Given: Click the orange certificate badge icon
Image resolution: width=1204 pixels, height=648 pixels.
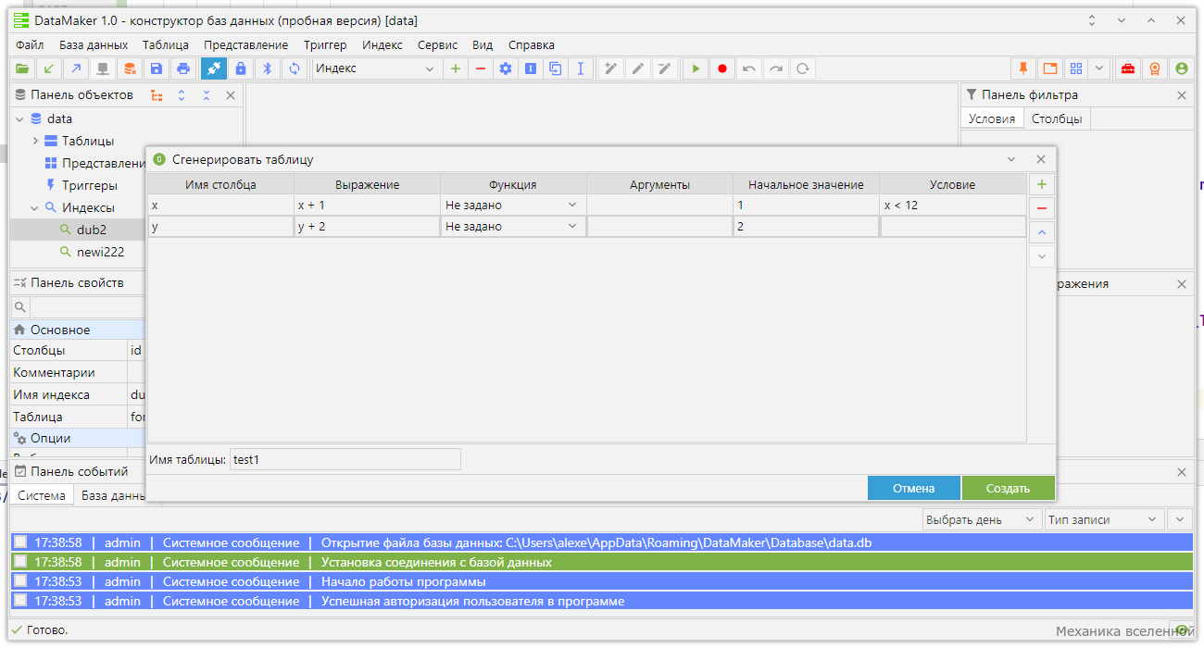Looking at the screenshot, I should point(1154,69).
